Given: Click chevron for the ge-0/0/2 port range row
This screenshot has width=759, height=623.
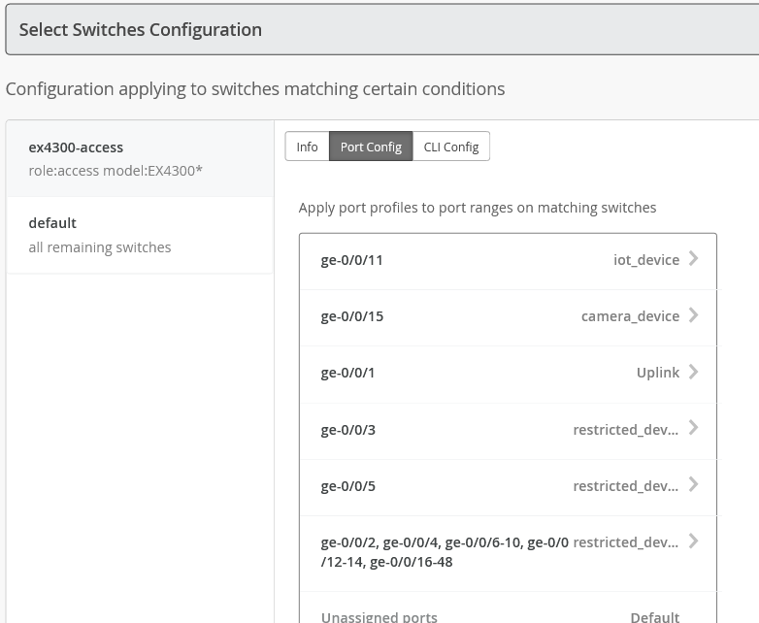Looking at the screenshot, I should [693, 541].
